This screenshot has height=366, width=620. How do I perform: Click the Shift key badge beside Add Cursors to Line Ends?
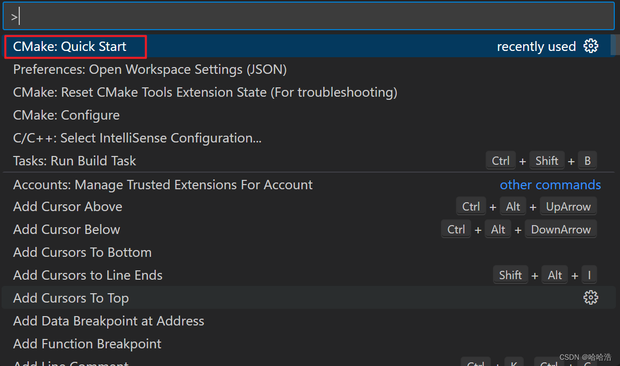(x=510, y=274)
